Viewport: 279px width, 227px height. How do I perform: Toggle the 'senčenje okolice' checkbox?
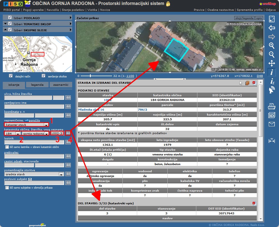click(x=43, y=76)
